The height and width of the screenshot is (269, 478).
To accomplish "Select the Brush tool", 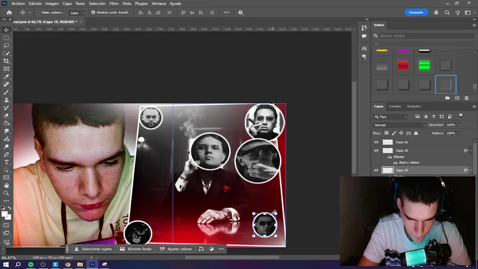I will [x=6, y=92].
